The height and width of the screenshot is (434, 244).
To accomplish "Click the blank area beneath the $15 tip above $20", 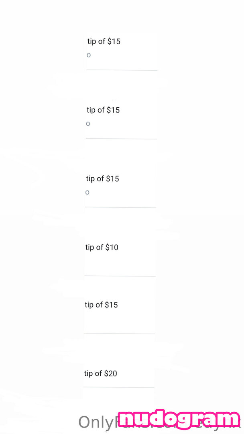I will click(119, 321).
